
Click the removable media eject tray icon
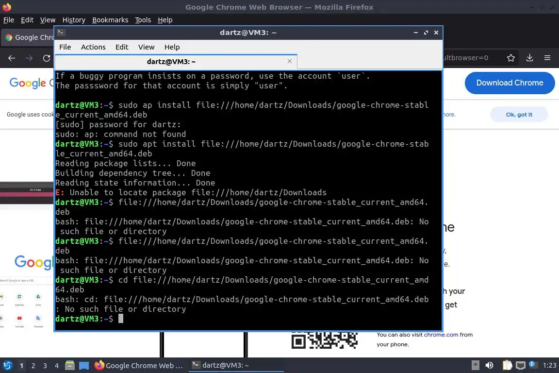tap(475, 365)
